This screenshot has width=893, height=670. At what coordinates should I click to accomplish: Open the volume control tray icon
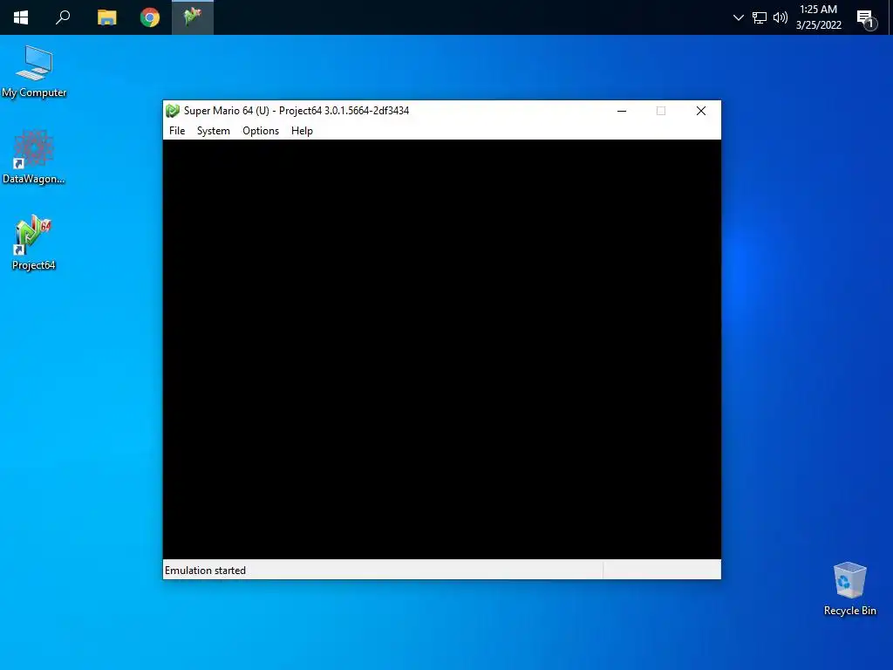point(781,17)
